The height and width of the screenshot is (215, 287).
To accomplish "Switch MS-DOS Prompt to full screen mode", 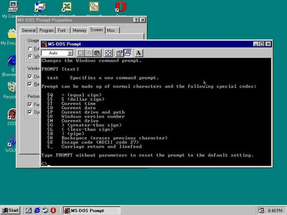I will pyautogui.click(x=108, y=53).
